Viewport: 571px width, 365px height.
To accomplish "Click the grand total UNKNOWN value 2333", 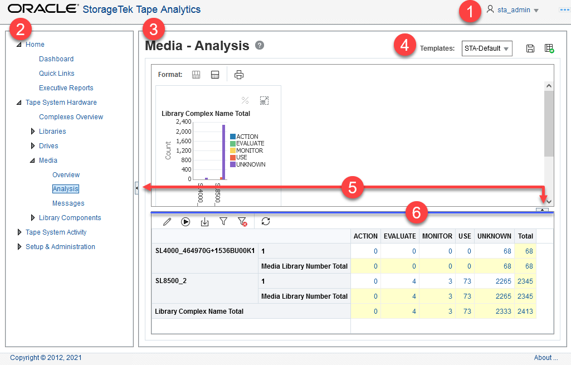I will point(503,312).
